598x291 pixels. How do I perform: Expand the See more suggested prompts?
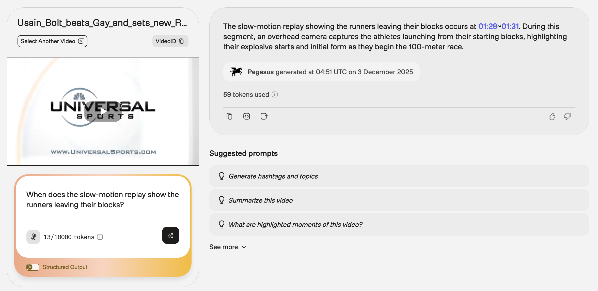[x=228, y=247]
